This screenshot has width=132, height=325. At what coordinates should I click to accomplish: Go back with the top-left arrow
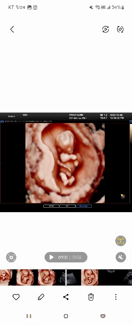click(12, 29)
